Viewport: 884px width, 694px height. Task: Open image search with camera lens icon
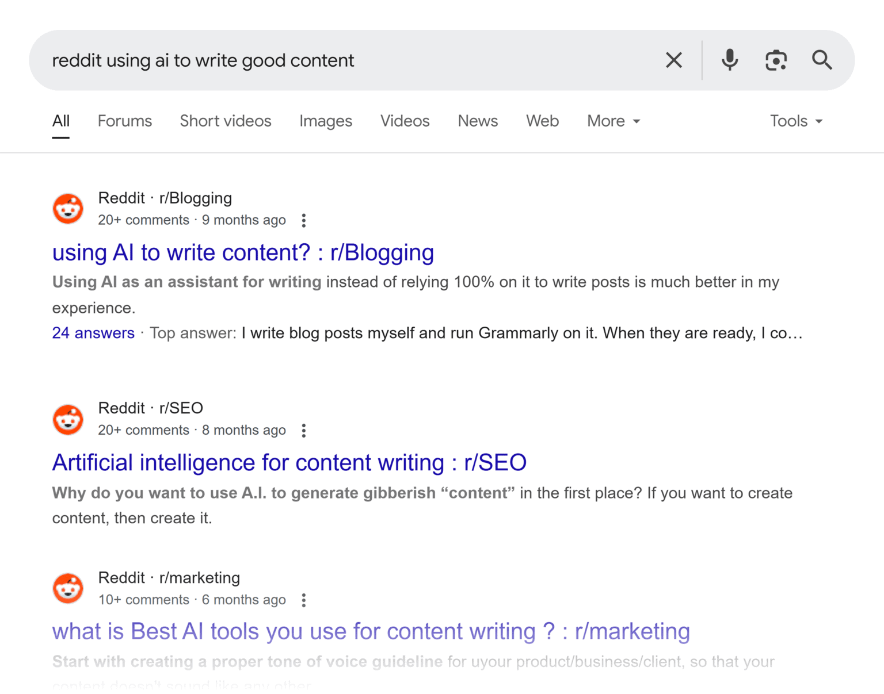776,60
